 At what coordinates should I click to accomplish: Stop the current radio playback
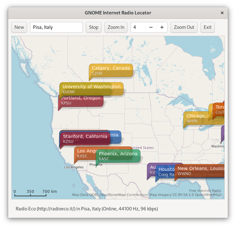click(x=94, y=27)
